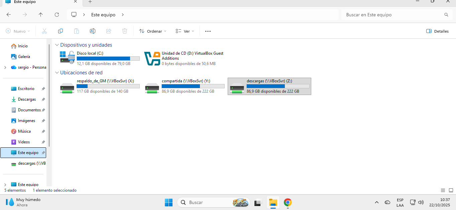Click the Nuevo button

pos(18,31)
